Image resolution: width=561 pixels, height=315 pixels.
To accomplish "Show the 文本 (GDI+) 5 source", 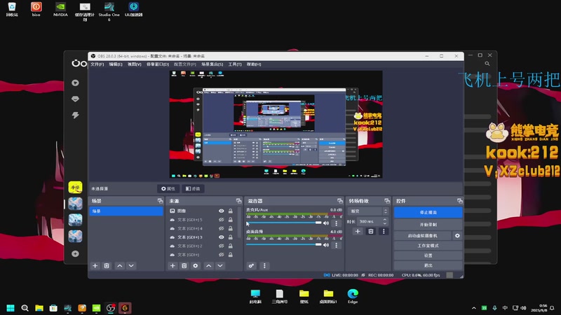I will coord(222,220).
